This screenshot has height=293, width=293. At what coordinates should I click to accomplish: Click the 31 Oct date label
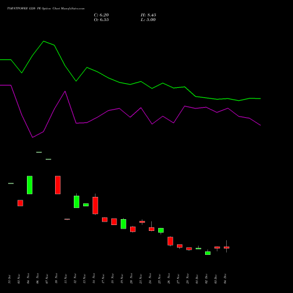pyautogui.click(x=9, y=279)
